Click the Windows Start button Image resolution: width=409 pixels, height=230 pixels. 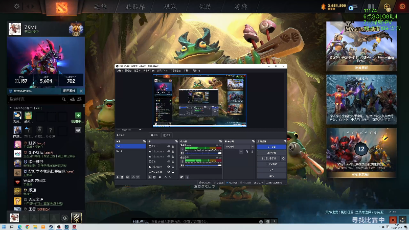[x=4, y=227]
